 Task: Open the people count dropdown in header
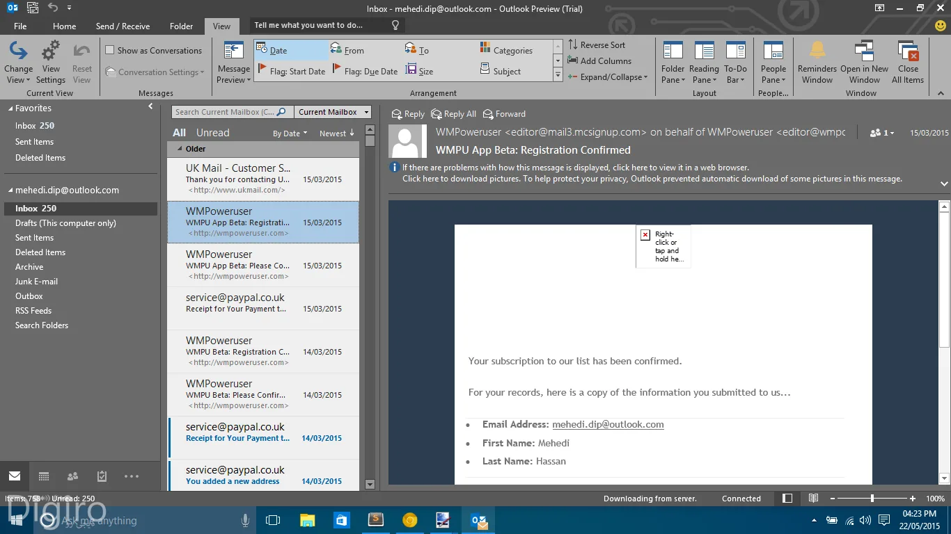(x=882, y=133)
